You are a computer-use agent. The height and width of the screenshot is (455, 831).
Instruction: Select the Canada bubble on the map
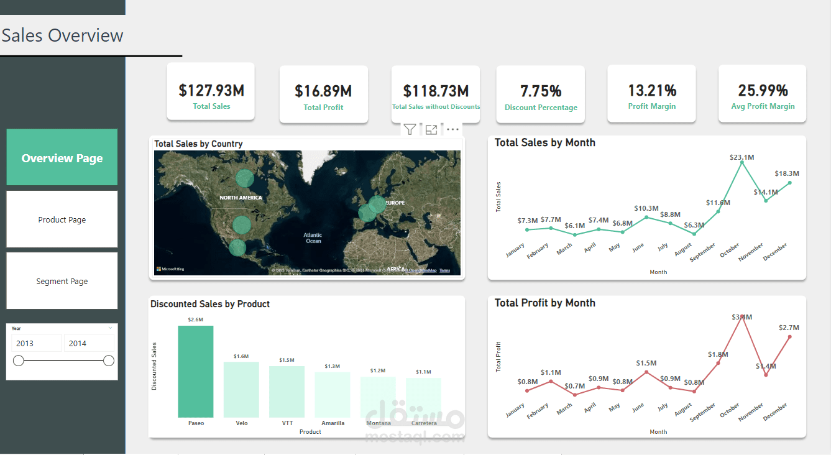tap(245, 178)
